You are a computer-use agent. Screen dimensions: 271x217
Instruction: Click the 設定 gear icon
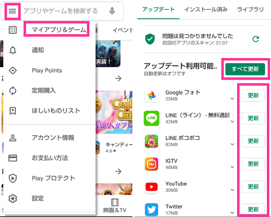coord(13,199)
